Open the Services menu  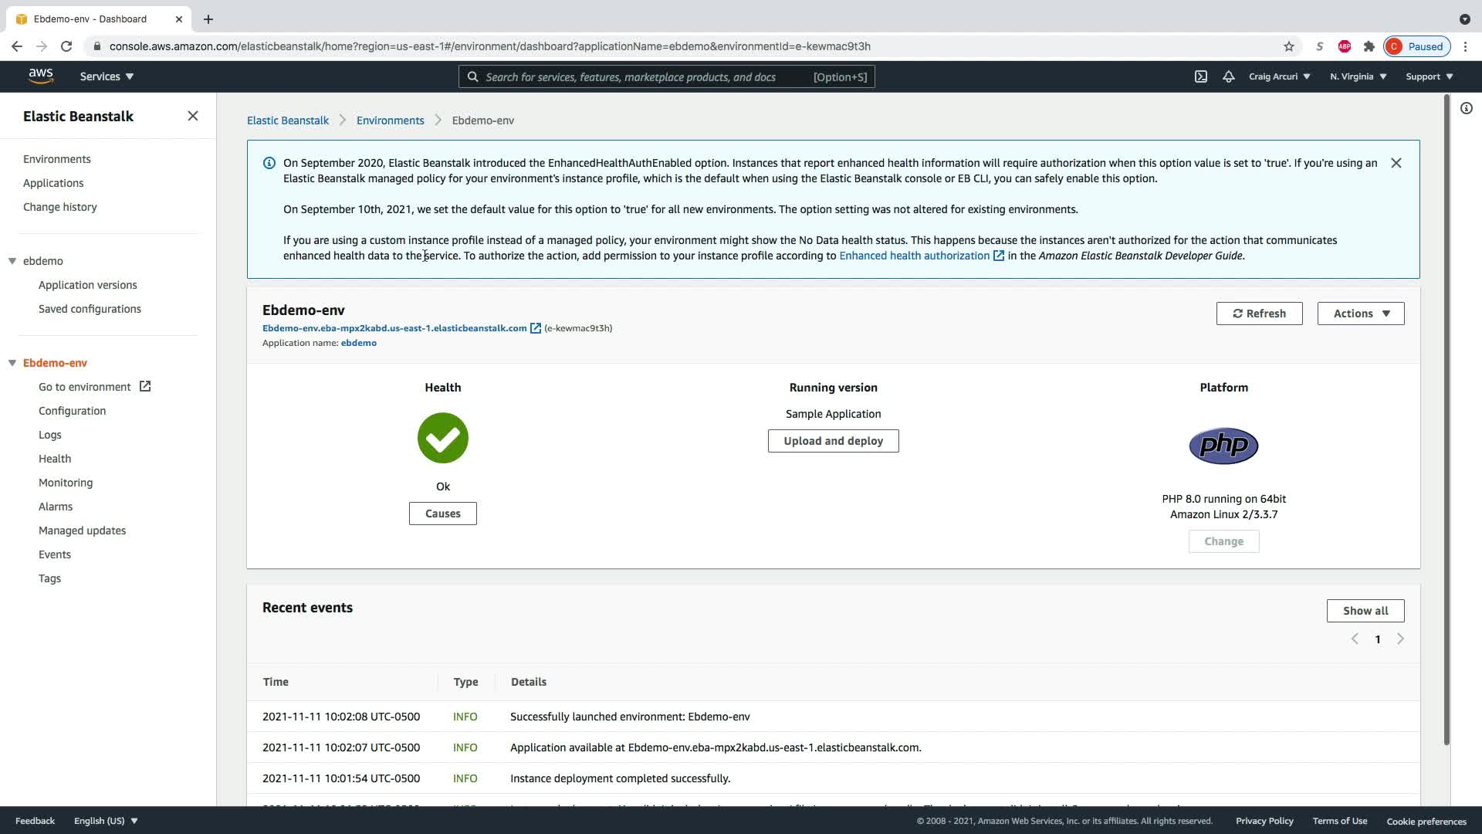[x=107, y=76]
